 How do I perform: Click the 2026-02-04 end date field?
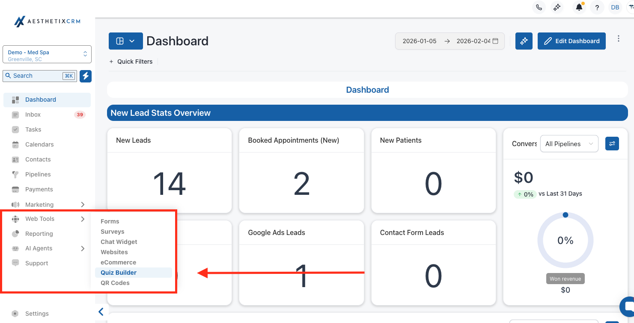[473, 41]
